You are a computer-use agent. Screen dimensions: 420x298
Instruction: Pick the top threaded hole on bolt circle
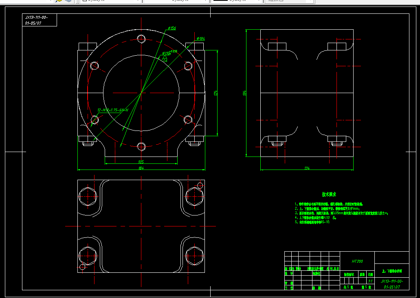[x=141, y=39]
